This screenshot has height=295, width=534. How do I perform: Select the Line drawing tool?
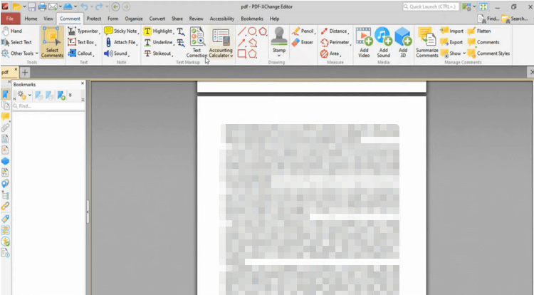[241, 31]
